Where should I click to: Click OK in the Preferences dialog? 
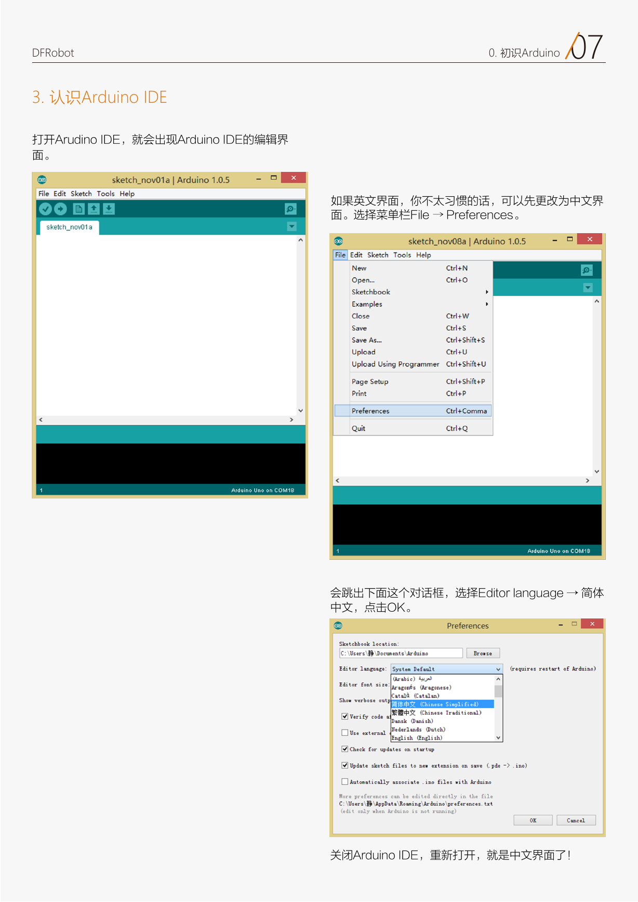533,820
